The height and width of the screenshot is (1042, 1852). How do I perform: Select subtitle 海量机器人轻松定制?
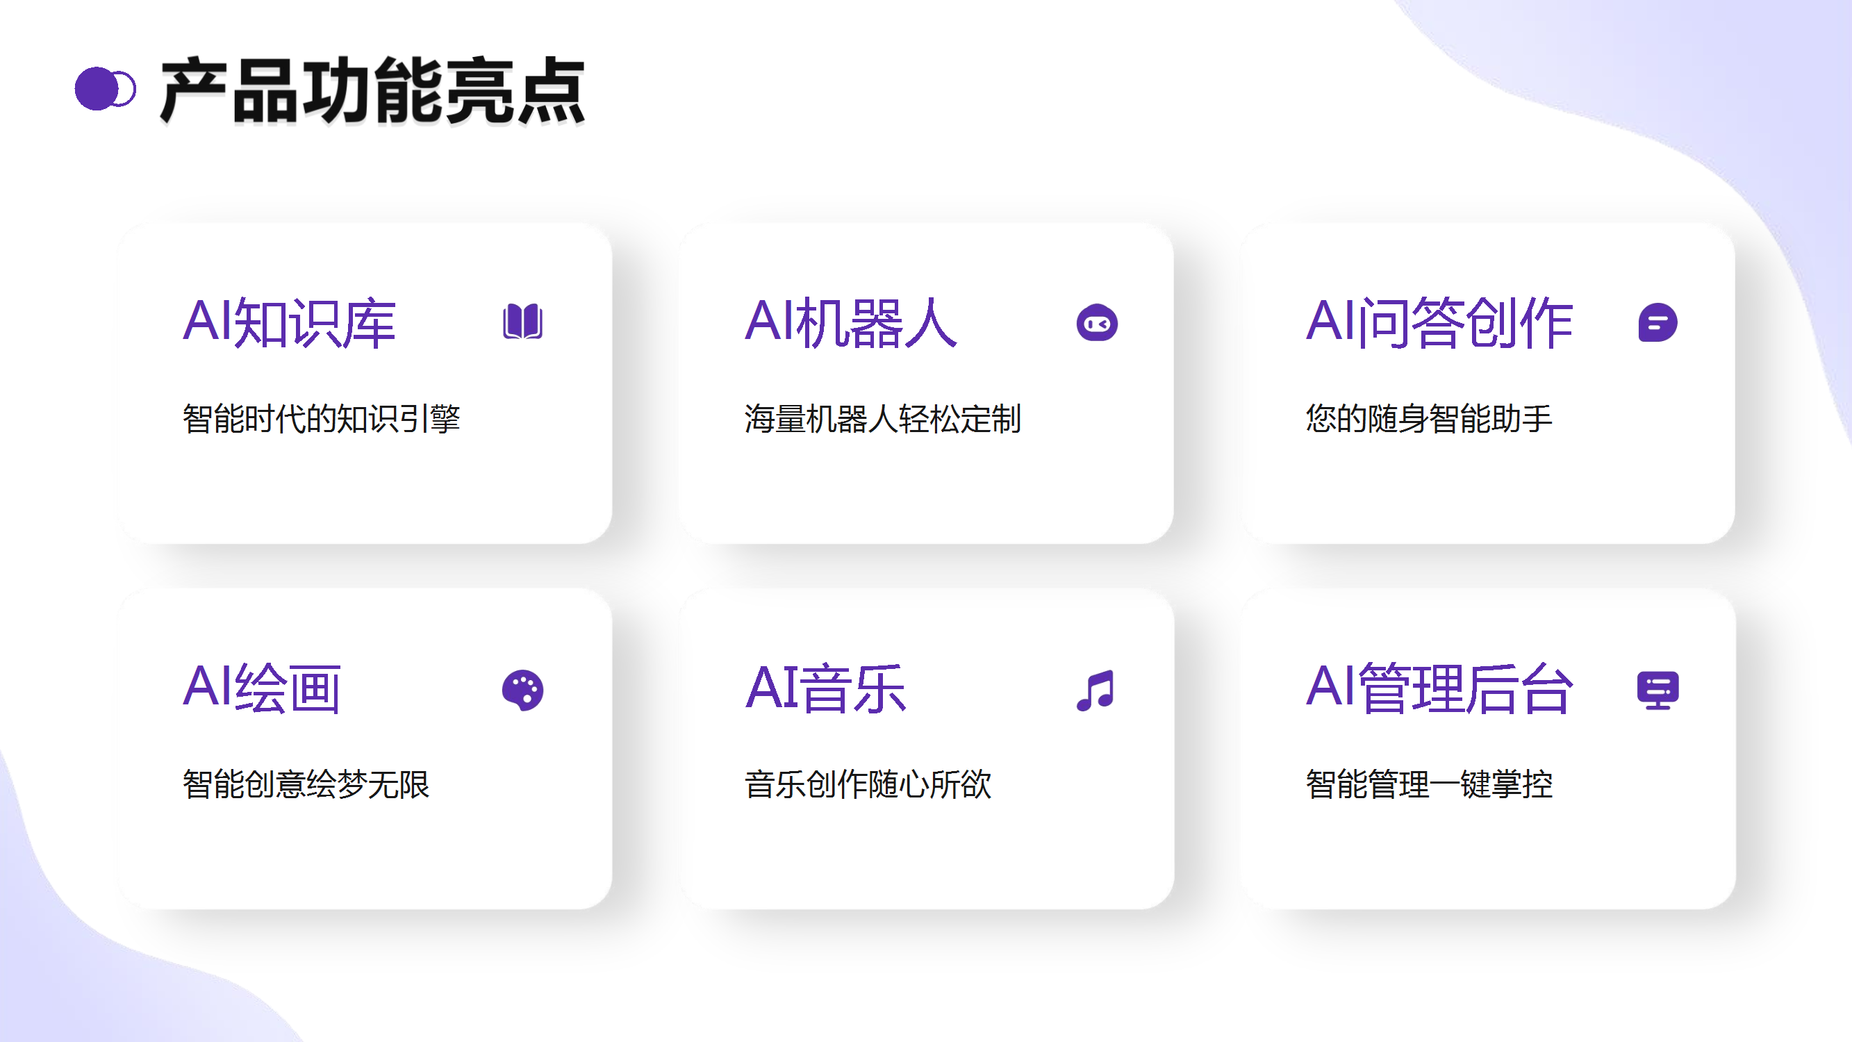point(882,418)
